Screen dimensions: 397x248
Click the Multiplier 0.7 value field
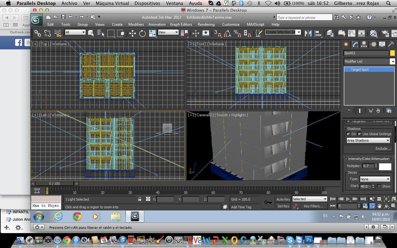(x=368, y=166)
